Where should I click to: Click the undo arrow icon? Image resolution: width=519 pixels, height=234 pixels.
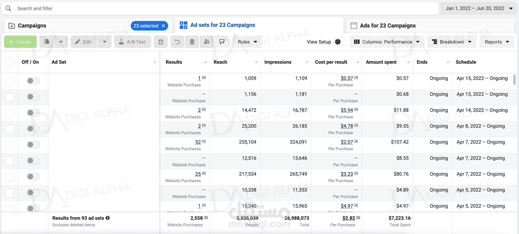pyautogui.click(x=177, y=42)
